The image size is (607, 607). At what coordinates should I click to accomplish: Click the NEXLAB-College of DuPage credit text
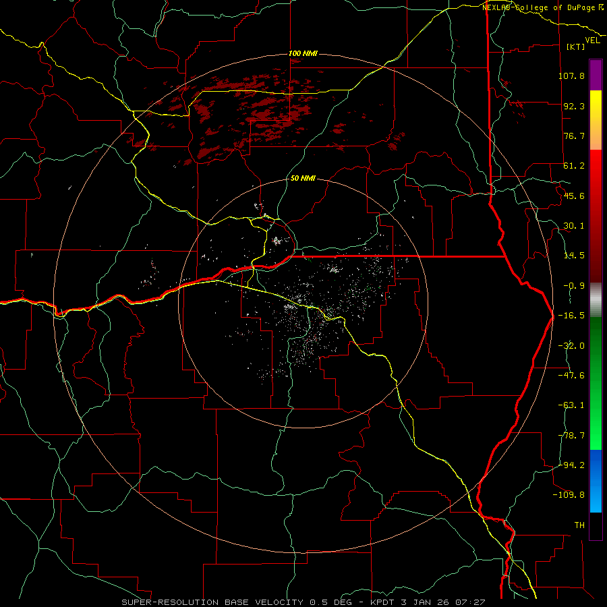click(542, 7)
